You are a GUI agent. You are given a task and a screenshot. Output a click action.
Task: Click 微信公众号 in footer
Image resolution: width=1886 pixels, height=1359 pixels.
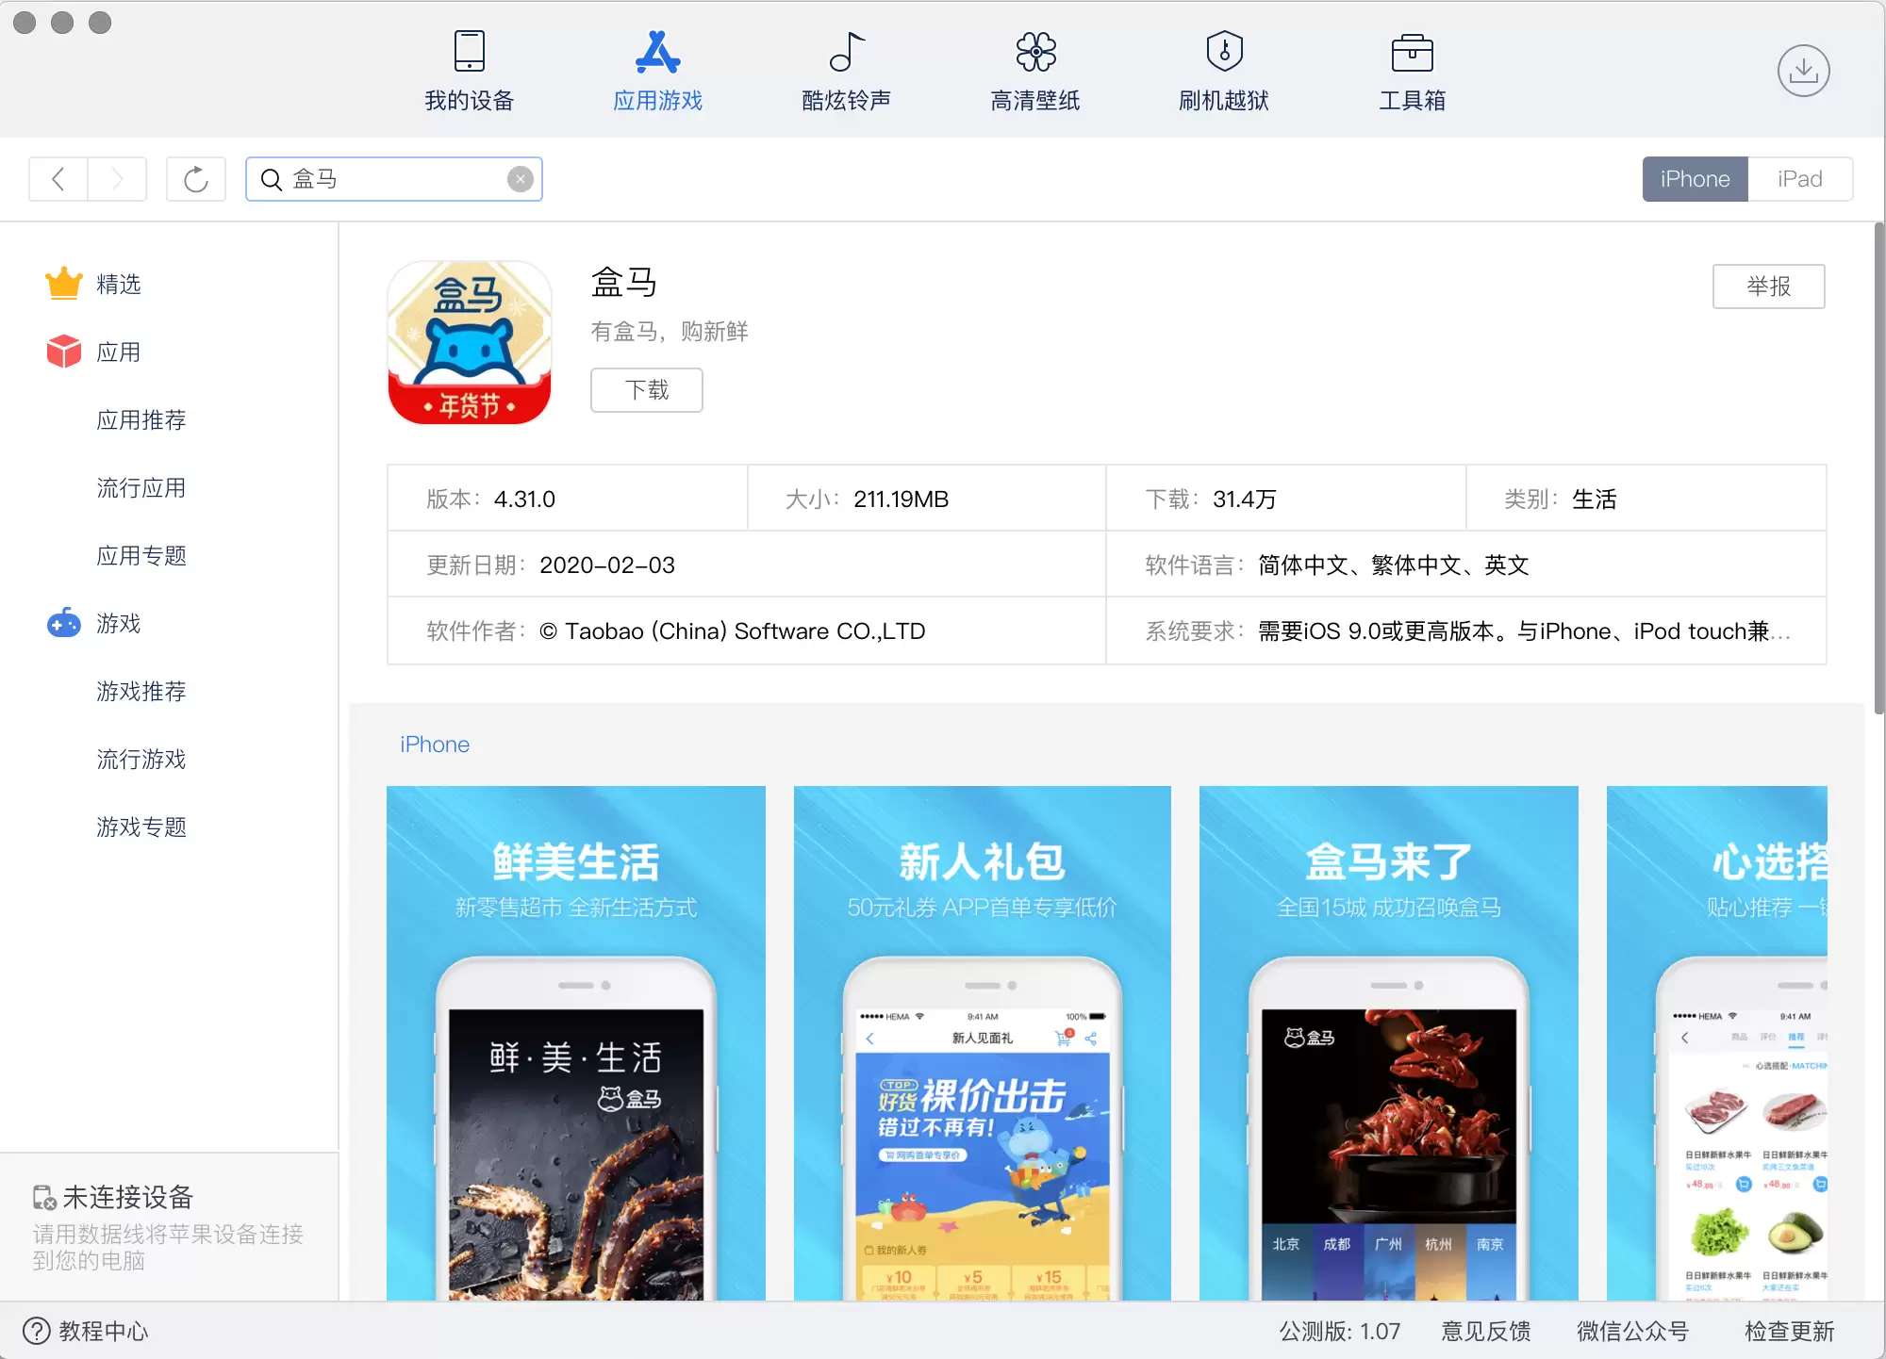[x=1632, y=1331]
